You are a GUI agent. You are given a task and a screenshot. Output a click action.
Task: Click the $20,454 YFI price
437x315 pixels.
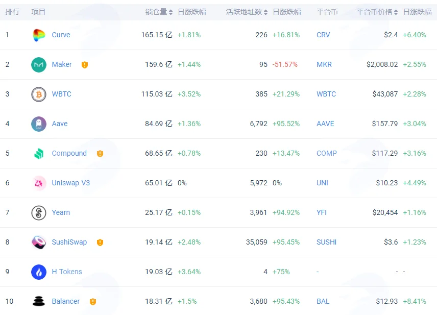click(385, 212)
